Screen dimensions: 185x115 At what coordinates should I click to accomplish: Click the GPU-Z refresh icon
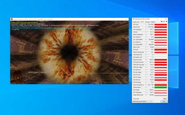[164, 22]
